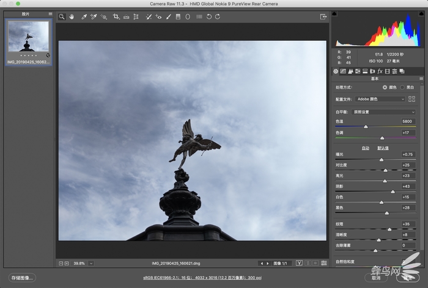428x288 pixels.
Task: Switch to the fx Effects panel tab
Action: [x=379, y=71]
